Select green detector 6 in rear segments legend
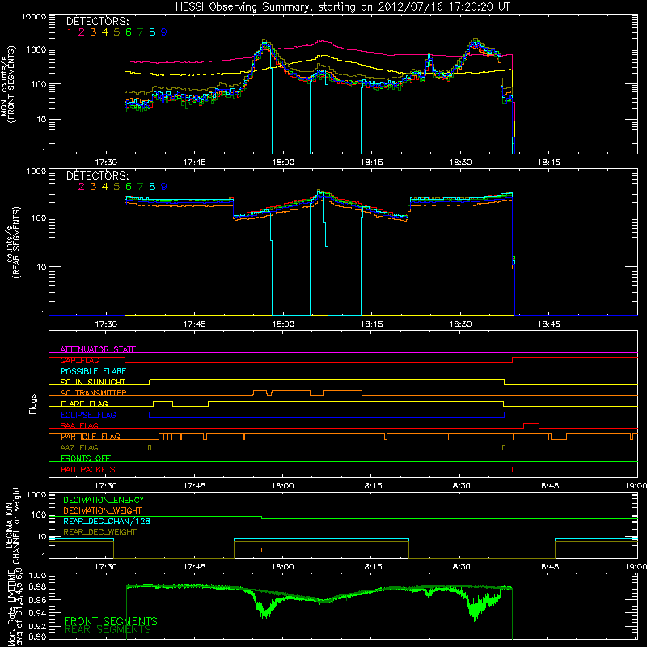Viewport: 647px width, 647px height. [x=129, y=187]
